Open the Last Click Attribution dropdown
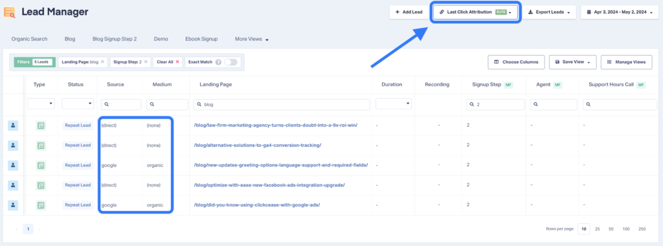Screen dimensions: 663x246 tap(475, 12)
